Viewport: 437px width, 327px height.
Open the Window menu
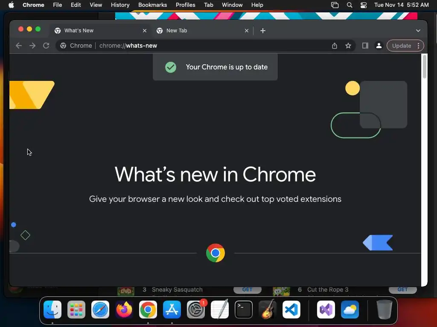coord(232,5)
